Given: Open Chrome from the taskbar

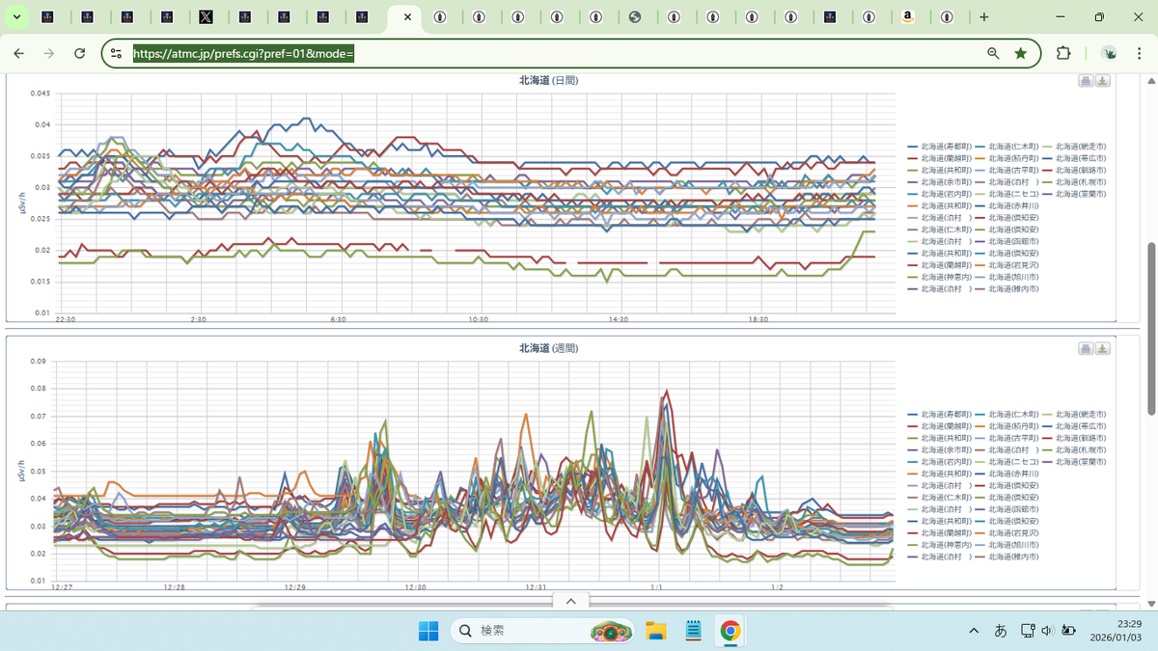Looking at the screenshot, I should [x=731, y=631].
